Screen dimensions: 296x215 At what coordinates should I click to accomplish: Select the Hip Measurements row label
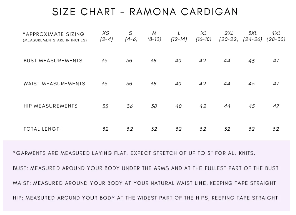[50, 106]
